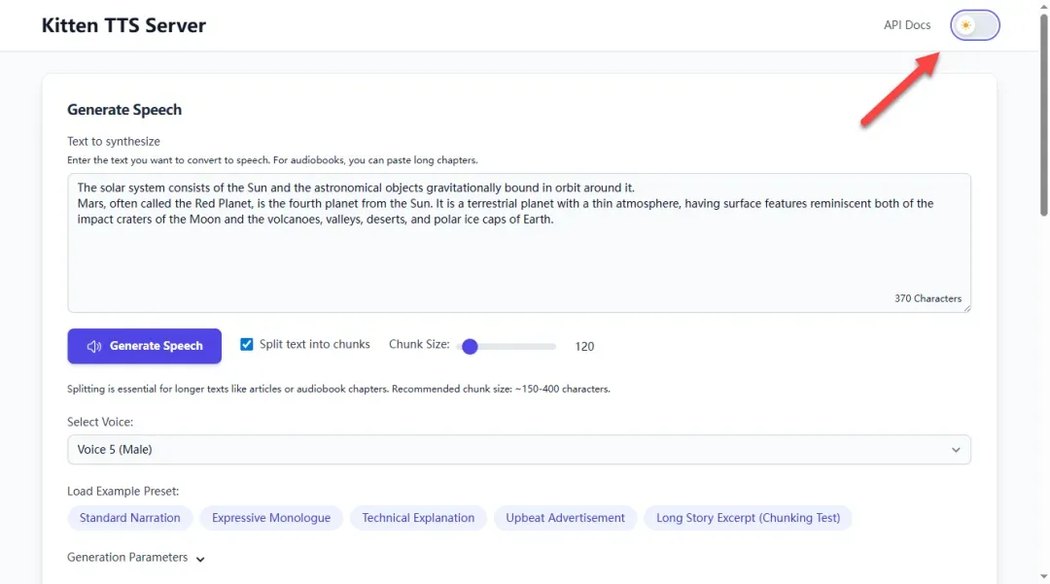Click the Kitten TTS Server title
Screen dimensions: 1050x584
click(x=123, y=25)
